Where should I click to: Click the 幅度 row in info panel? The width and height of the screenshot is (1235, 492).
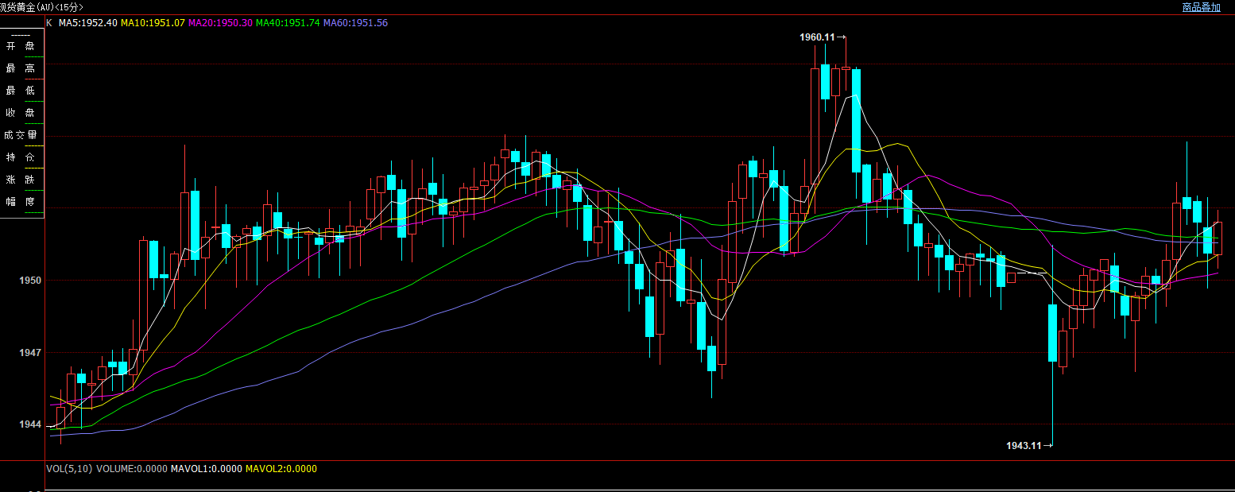coord(21,202)
